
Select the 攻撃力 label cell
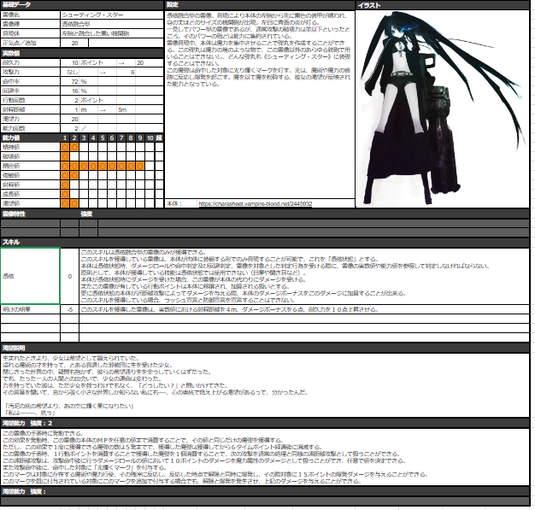31,72
